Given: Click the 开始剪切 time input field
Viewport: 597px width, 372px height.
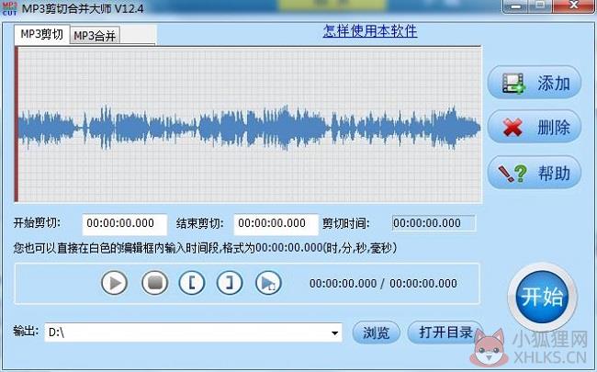Looking at the screenshot, I should pyautogui.click(x=125, y=224).
